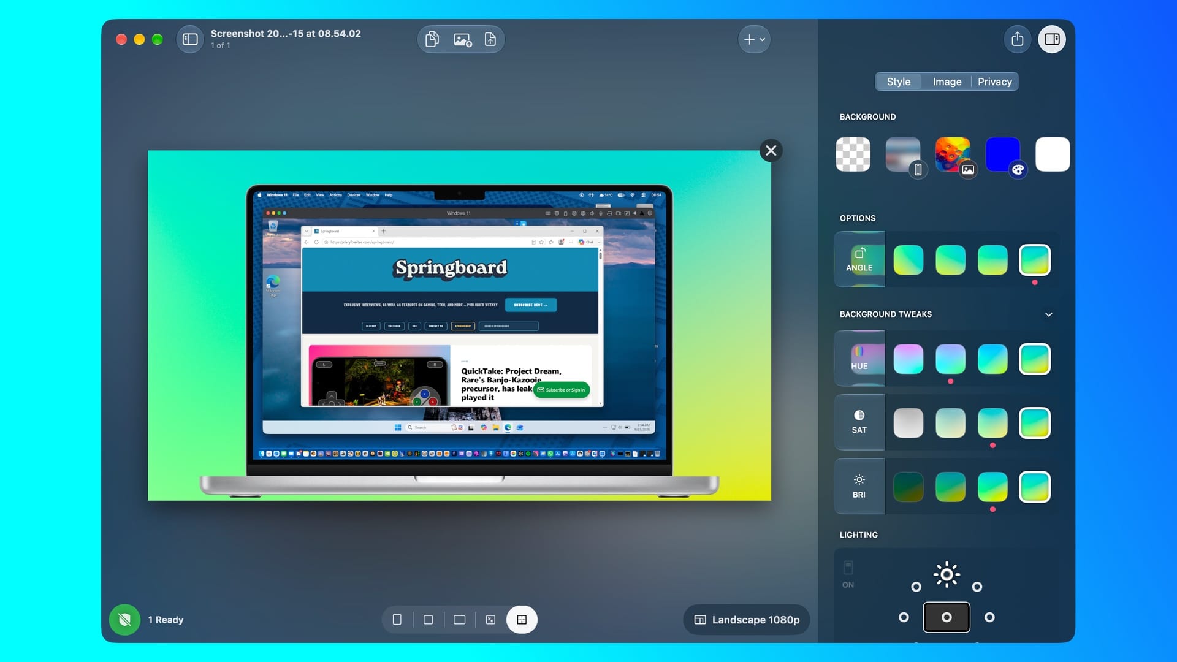Click the copy documents icon in toolbar
The image size is (1177, 662).
coord(432,39)
